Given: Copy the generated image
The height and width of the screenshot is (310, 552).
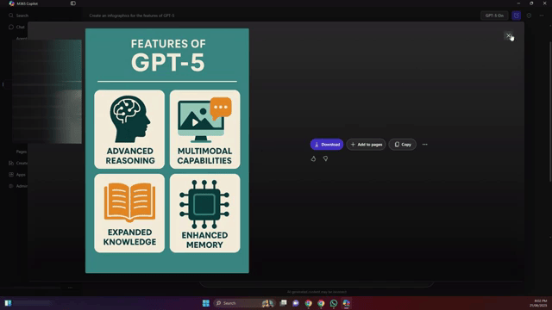Looking at the screenshot, I should point(403,145).
